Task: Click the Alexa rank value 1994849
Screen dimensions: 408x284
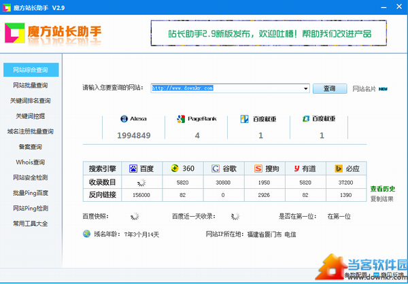Action: pyautogui.click(x=134, y=135)
